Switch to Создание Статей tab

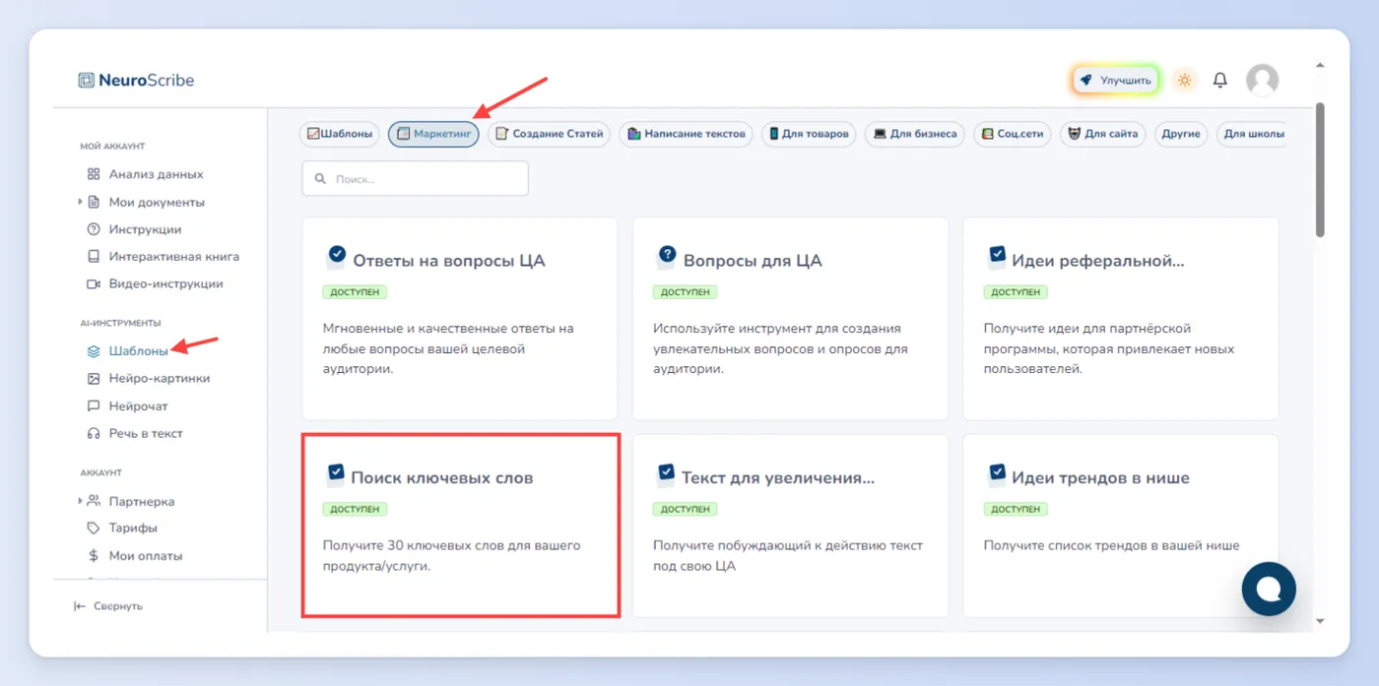(549, 134)
